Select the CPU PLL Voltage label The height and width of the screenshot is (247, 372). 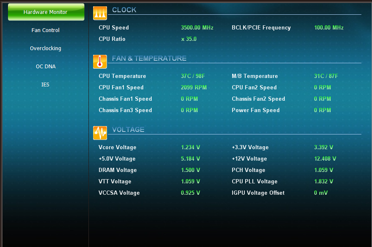tap(254, 182)
